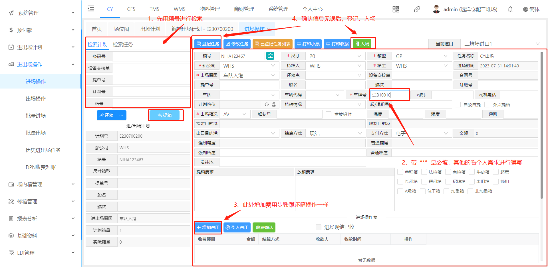This screenshot has height=267, width=548.
Task: Click the ellipsis button next to 还箱
Action: click(121, 115)
